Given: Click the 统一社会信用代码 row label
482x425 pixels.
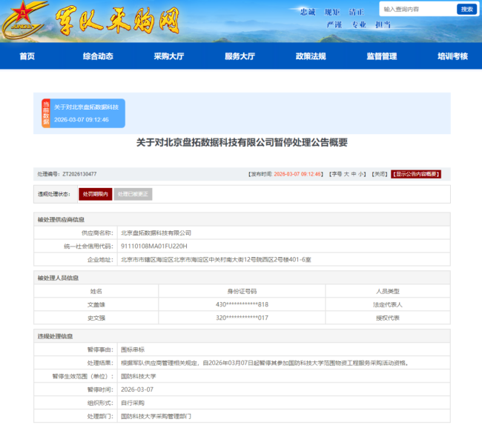Looking at the screenshot, I should coord(88,246).
